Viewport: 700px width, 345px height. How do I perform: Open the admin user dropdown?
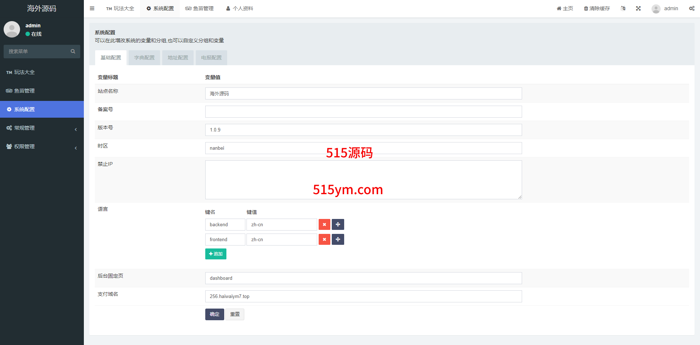tap(665, 8)
